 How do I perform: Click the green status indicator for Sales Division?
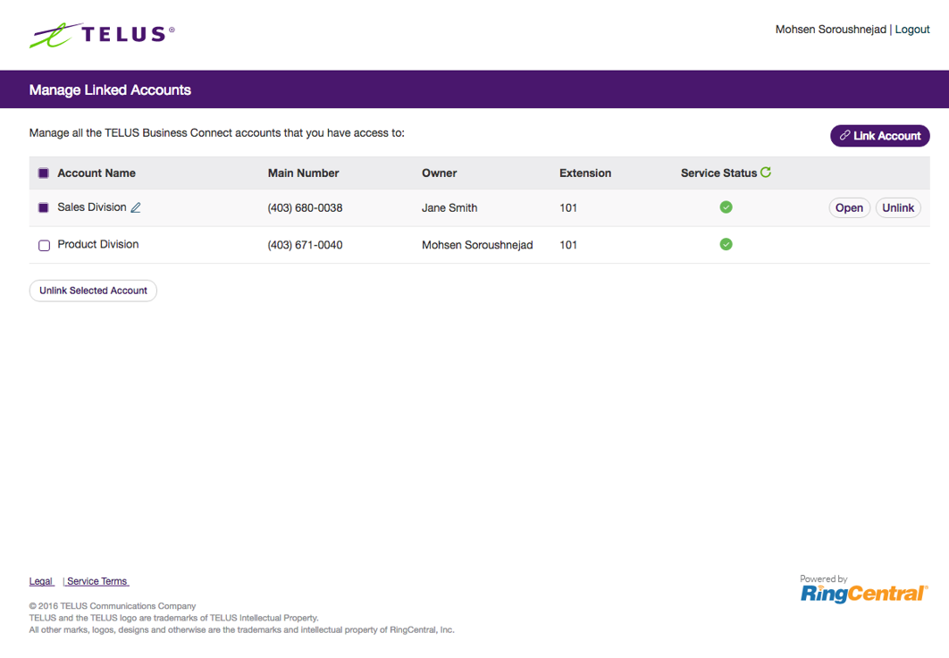tap(726, 207)
